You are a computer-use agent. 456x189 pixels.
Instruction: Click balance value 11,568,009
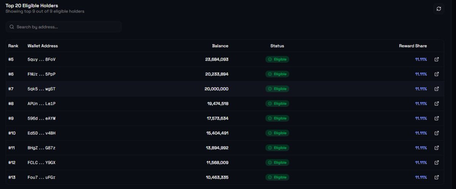[x=217, y=162]
